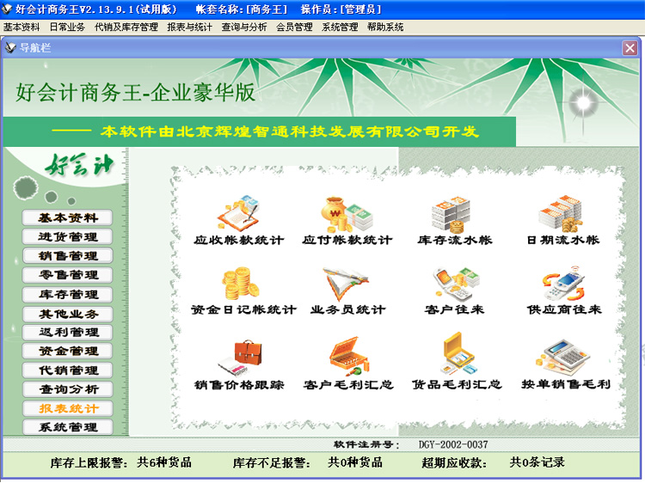Viewport: 645px width, 483px height.
Task: Click the 销售价格跟踪 label
Action: click(x=239, y=385)
